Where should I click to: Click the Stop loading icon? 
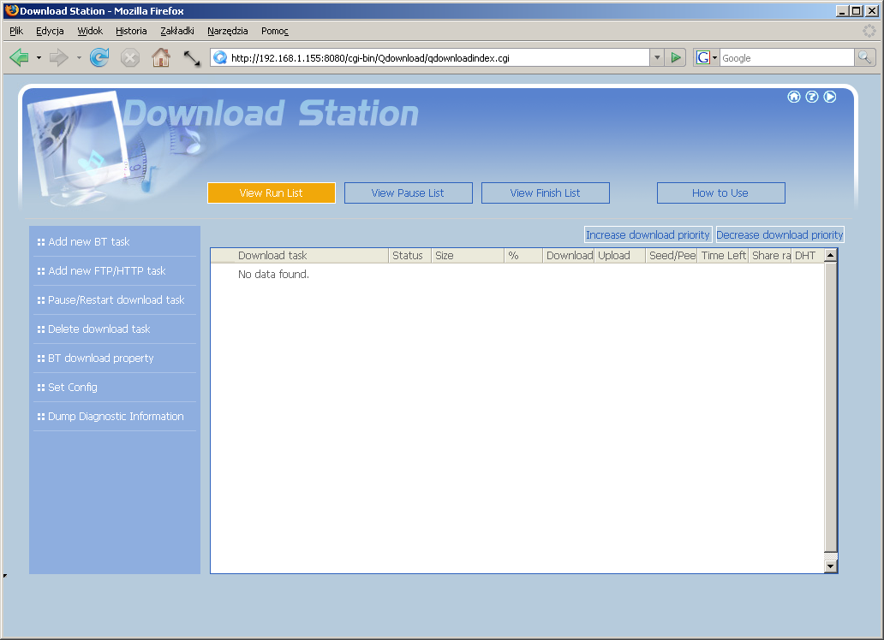point(130,58)
